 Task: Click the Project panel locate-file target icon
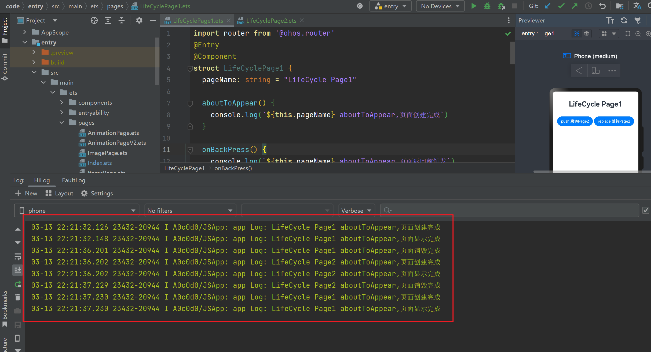point(94,20)
